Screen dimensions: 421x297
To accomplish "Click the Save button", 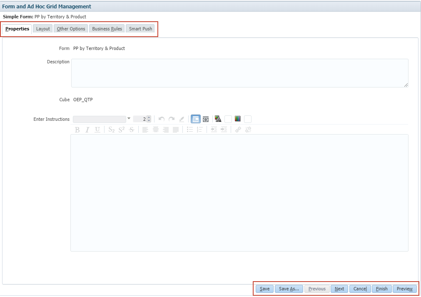I will point(265,289).
